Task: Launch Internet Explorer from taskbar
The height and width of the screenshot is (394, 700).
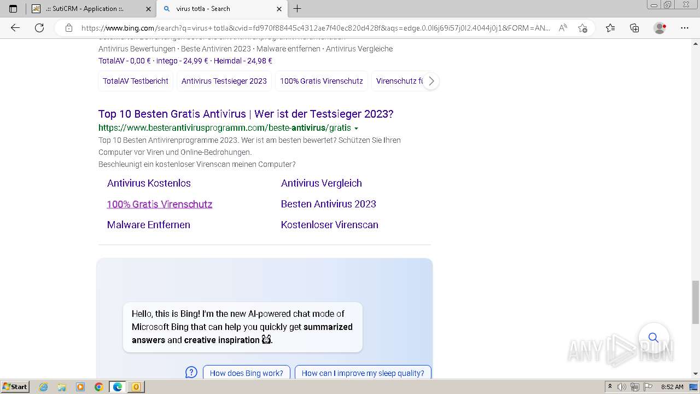Action: (x=43, y=387)
